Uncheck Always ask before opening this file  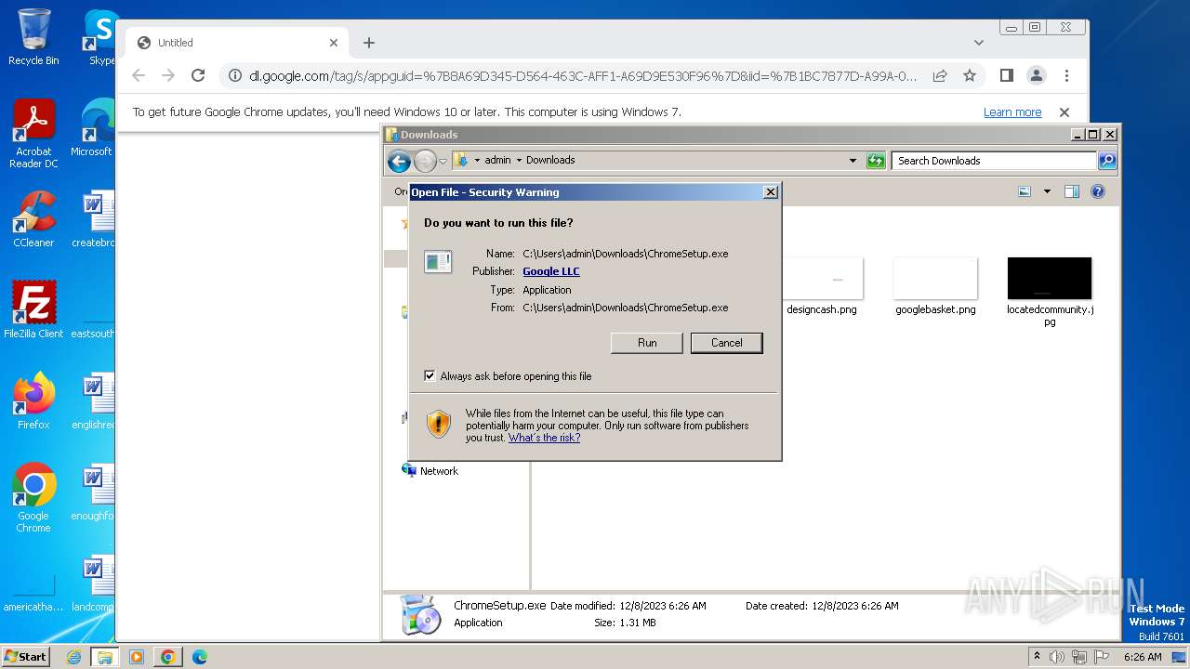(x=430, y=376)
